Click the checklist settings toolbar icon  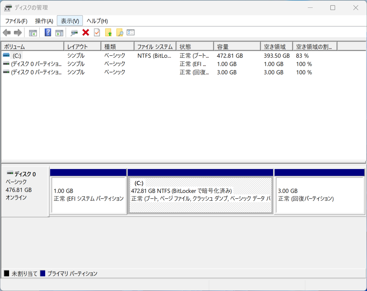(x=131, y=33)
